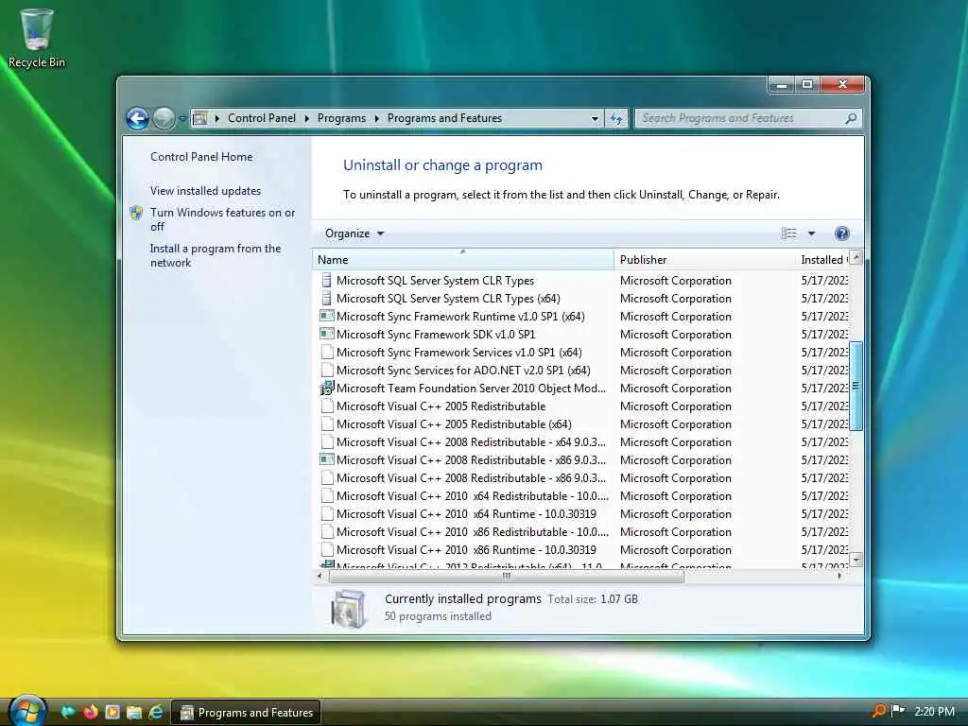
Task: Click the Control Panel icon in the address bar
Action: pyautogui.click(x=200, y=118)
